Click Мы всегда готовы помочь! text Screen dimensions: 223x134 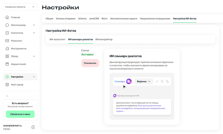(x=20, y=107)
